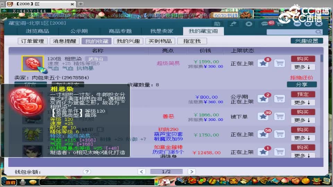The width and height of the screenshot is (333, 187).
Task: Buy the ￥1599.00 相思染 with 购买
Action: click(x=303, y=59)
